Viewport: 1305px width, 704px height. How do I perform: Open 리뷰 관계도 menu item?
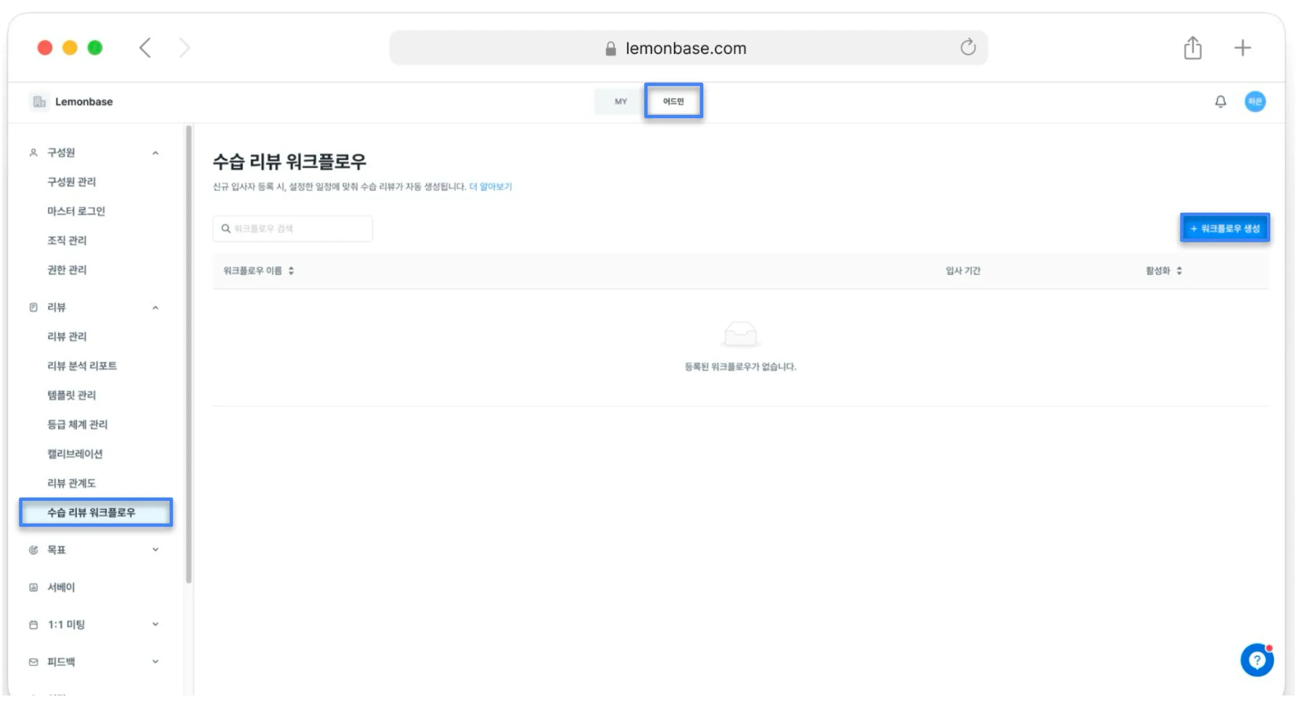72,483
